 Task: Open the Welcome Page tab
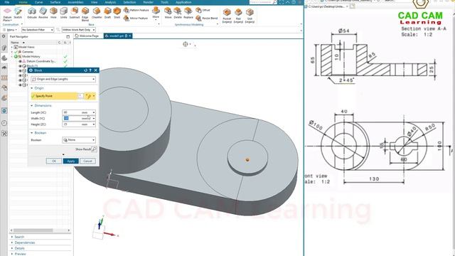[87, 36]
